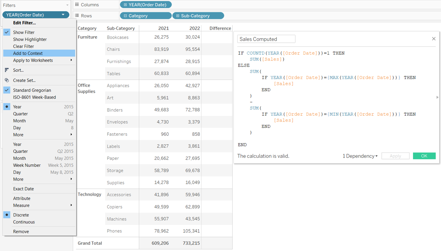Expand the YEAR(Order Date) pill in Columns

pyautogui.click(x=125, y=5)
